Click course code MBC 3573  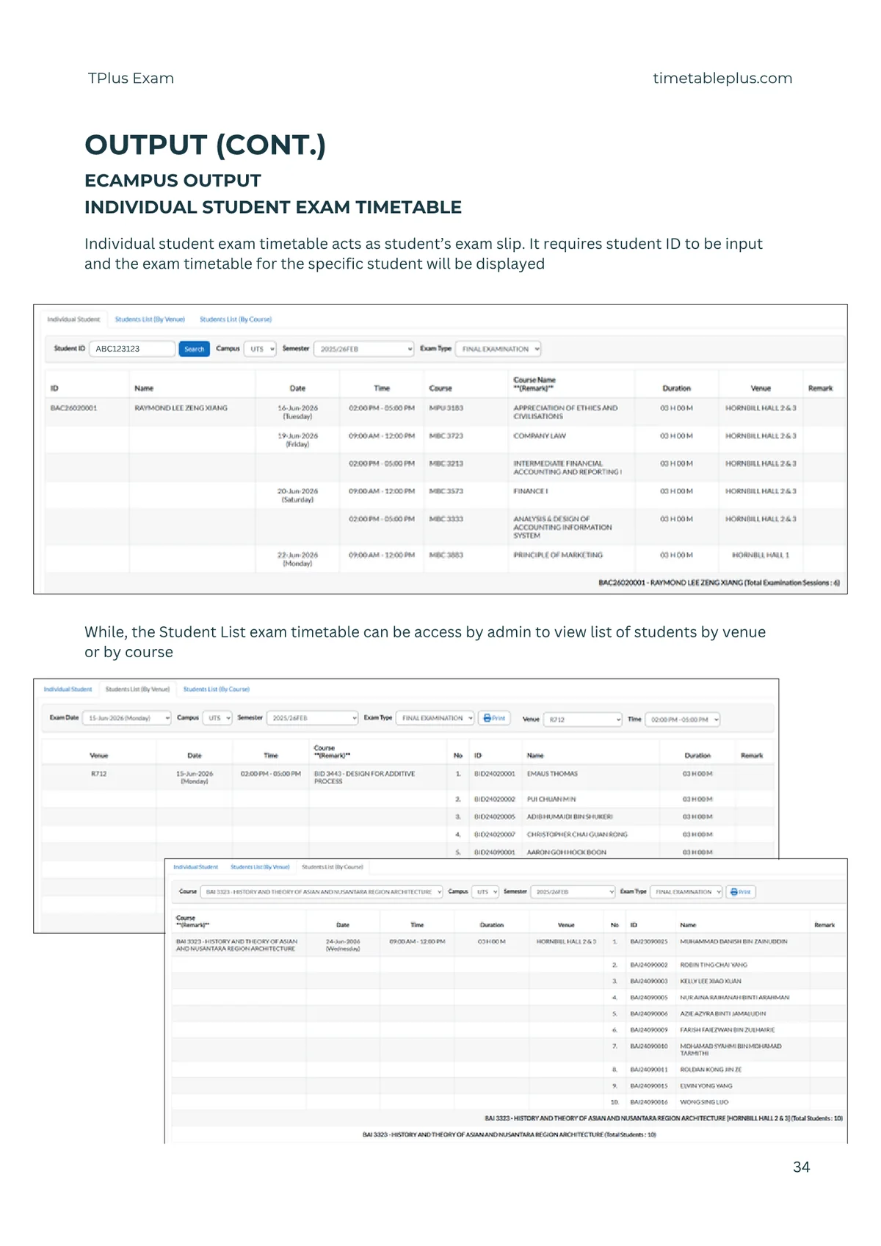446,491
